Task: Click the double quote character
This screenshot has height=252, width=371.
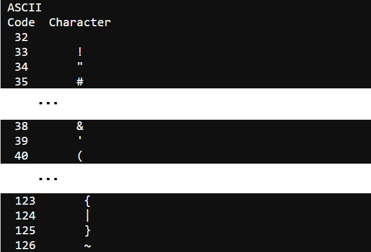Action: 80,64
